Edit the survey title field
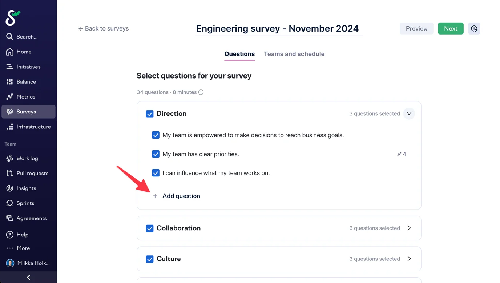This screenshot has height=283, width=500. coord(277,29)
